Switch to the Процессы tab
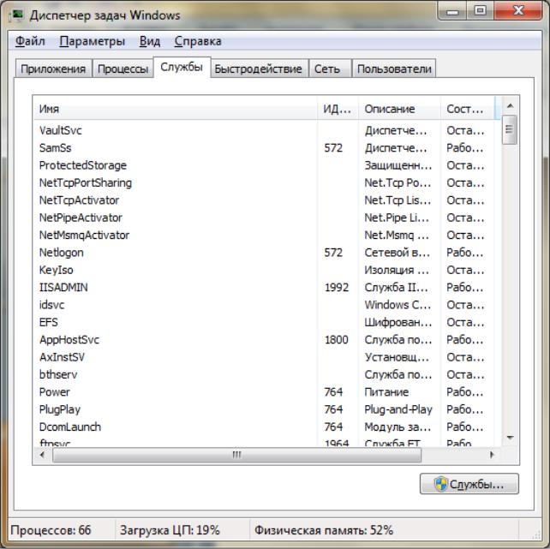The width and height of the screenshot is (550, 549). click(x=123, y=69)
